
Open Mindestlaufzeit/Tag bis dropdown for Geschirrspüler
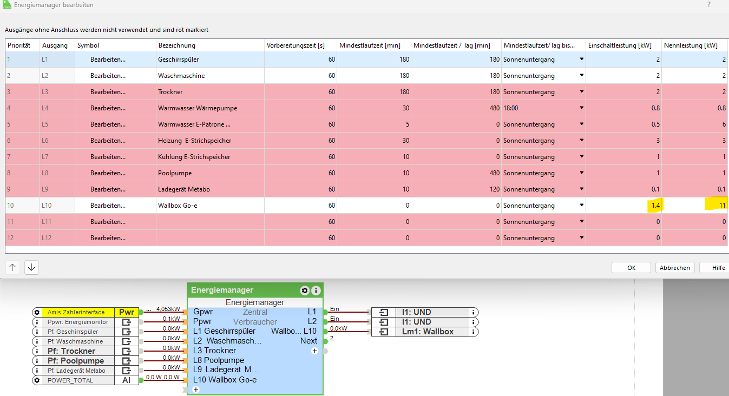point(582,60)
